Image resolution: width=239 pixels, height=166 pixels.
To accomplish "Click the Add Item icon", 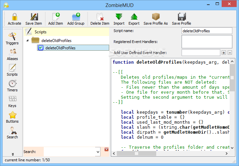I will point(56,17).
